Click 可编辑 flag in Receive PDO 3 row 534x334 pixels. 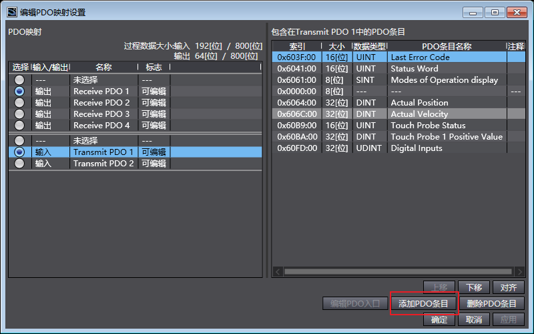[x=154, y=114]
